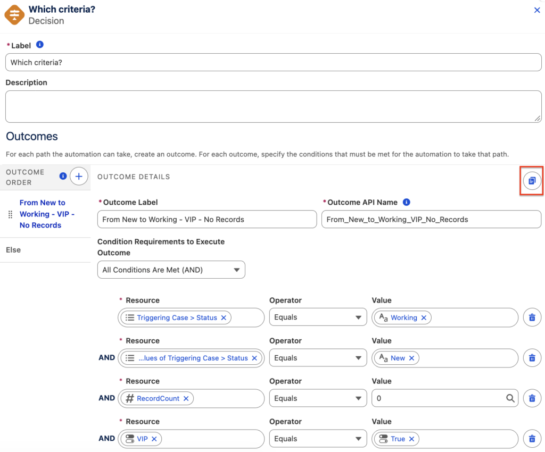The image size is (545, 452).
Task: Open the Condition Requirements dropdown
Action: pos(171,270)
